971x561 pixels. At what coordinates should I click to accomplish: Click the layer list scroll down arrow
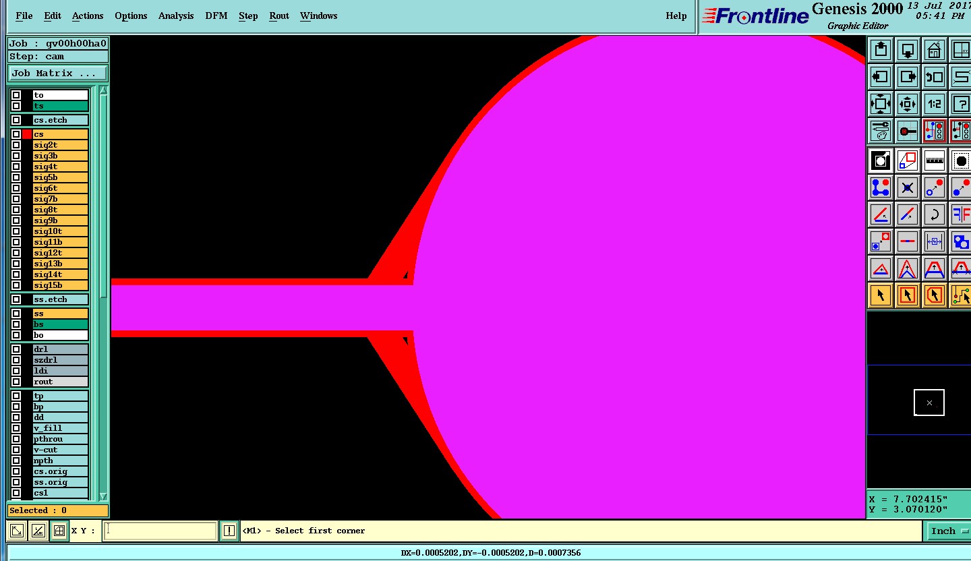103,496
